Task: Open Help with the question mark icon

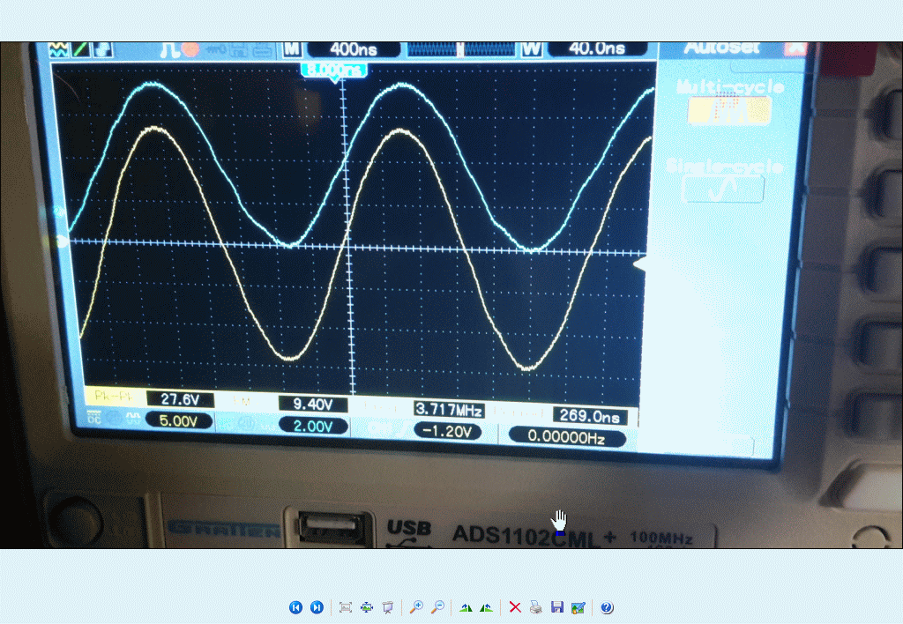Action: (607, 607)
